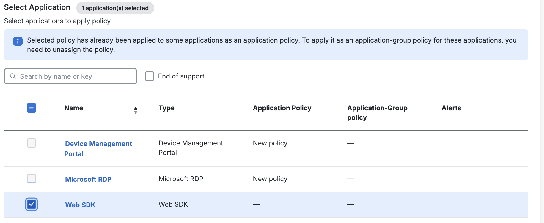Click the Application-Group policy column header
The image size is (544, 223).
coord(377,113)
